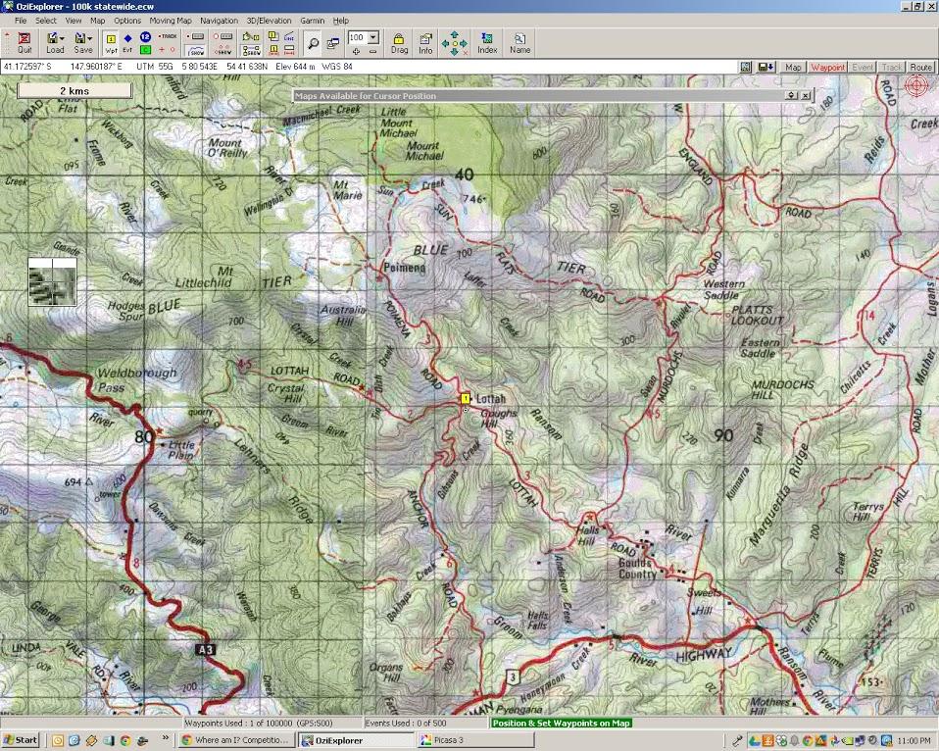
Task: Click the 2 kms scale bar
Action: point(74,89)
